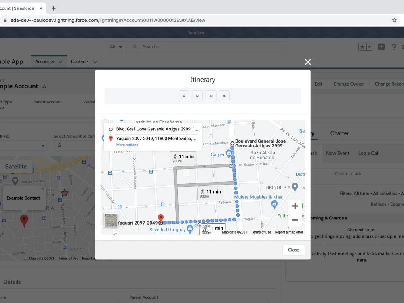Screen dimensions: 404x303
Task: Click the global Search field
Action: pos(206,46)
